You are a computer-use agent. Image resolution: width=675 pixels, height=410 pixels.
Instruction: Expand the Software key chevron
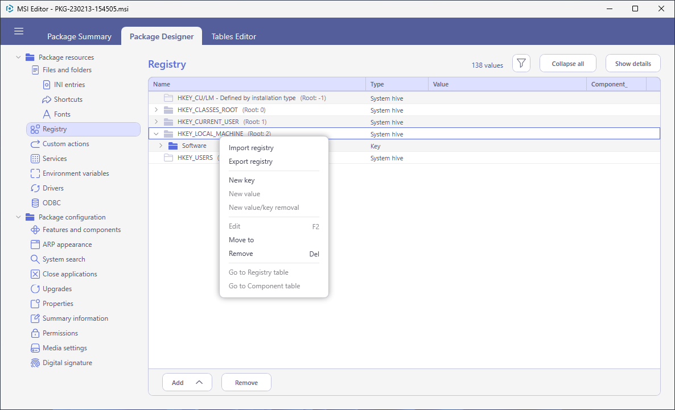click(x=161, y=146)
